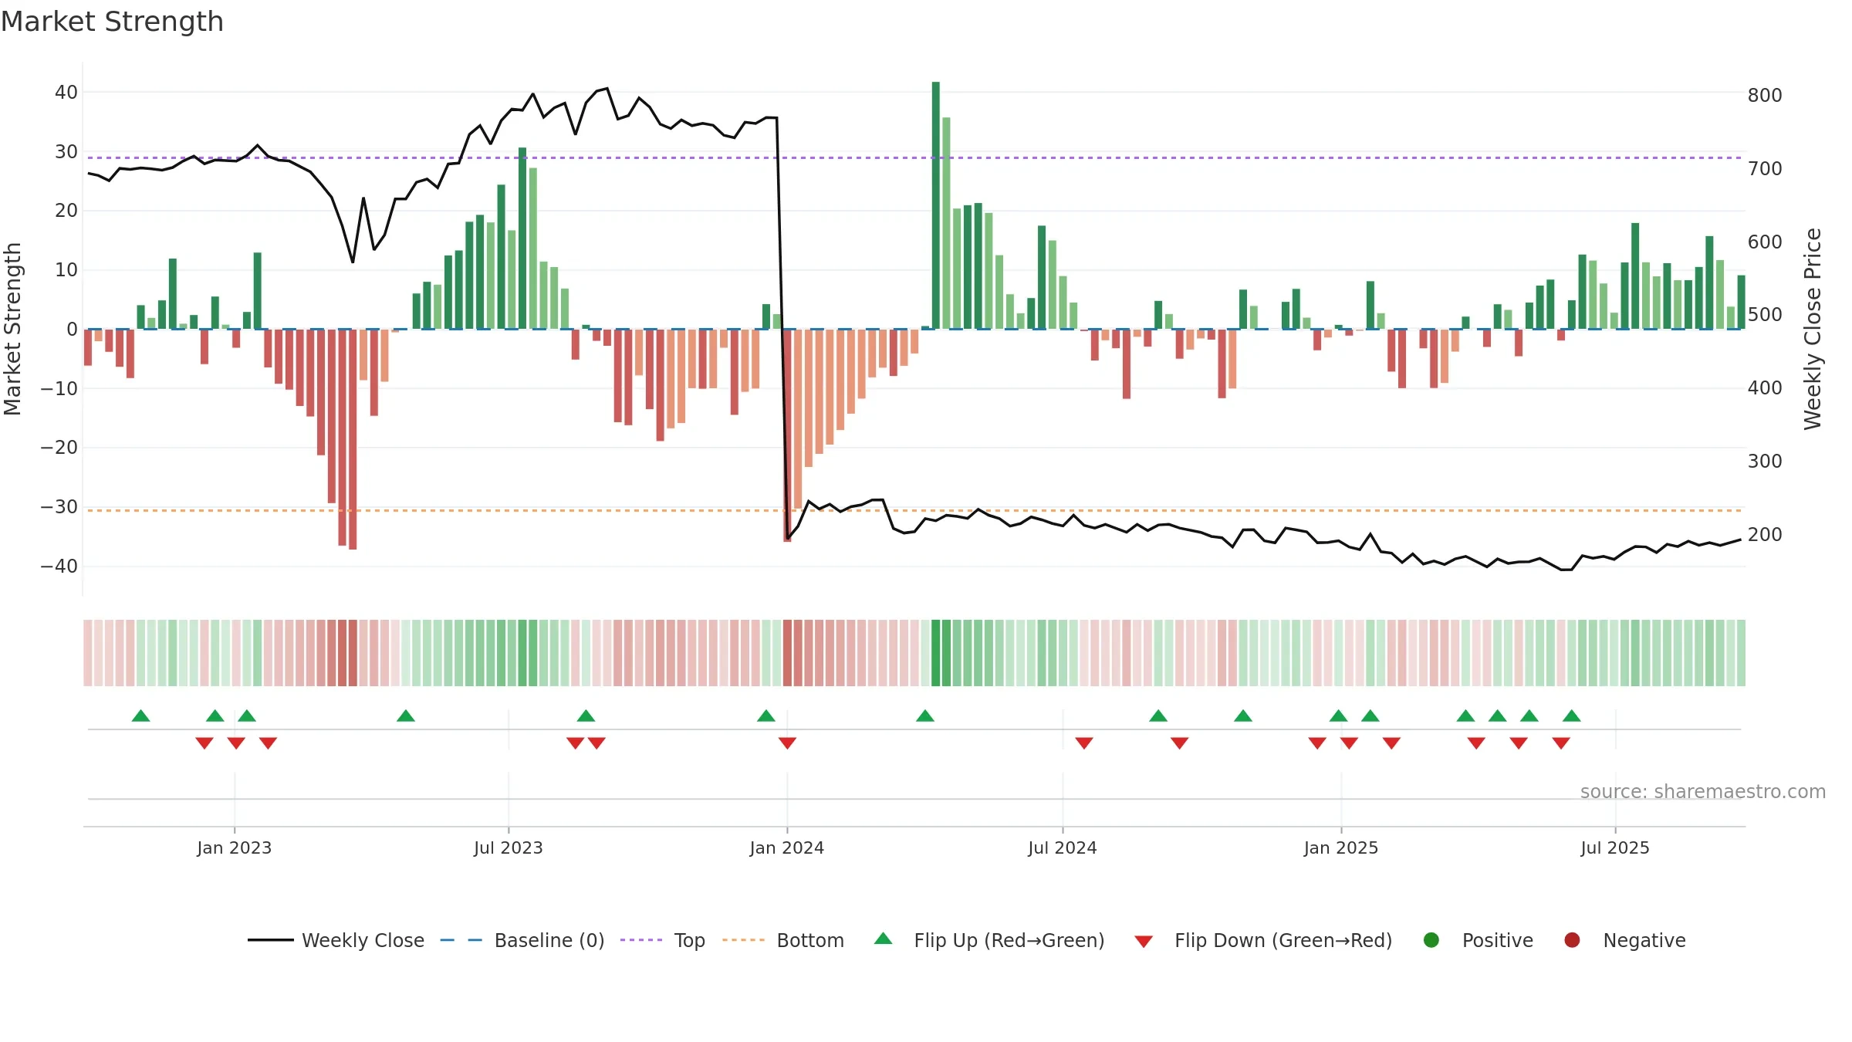Click the Jan 2025 axis label

tap(1341, 848)
